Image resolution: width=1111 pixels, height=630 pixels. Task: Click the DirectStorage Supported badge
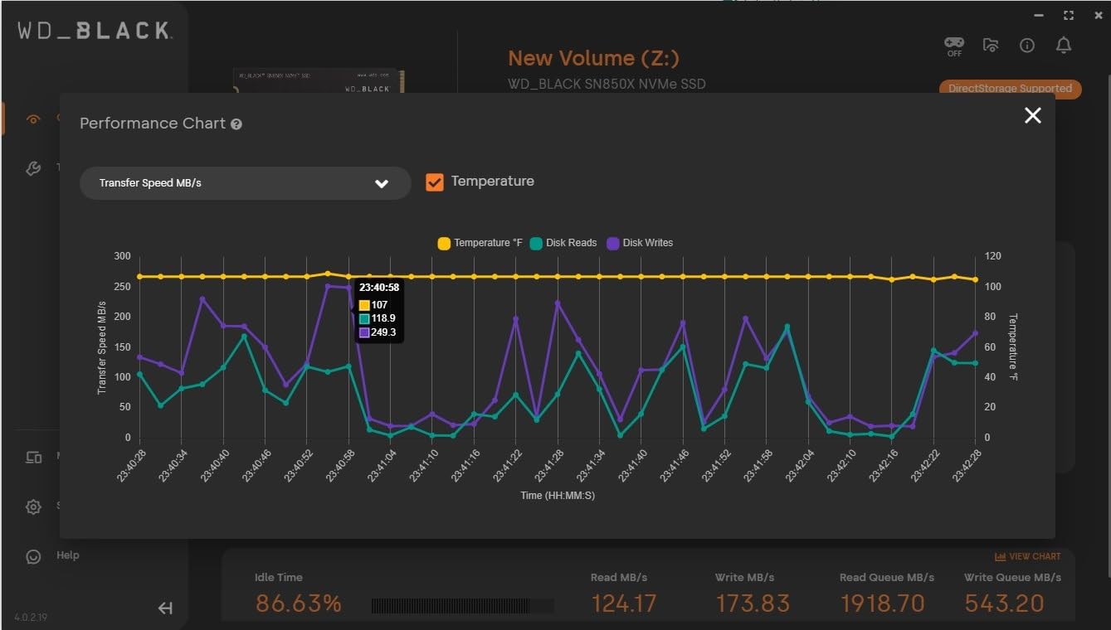[1010, 89]
